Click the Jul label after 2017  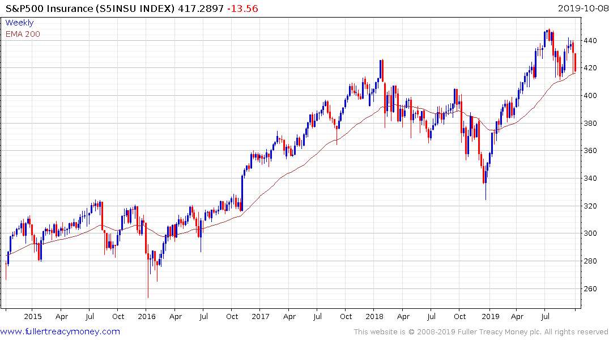pos(317,316)
